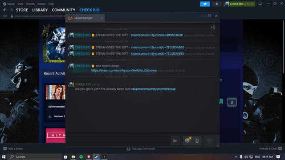
Task: Open Friends & Chat
Action: (270, 148)
